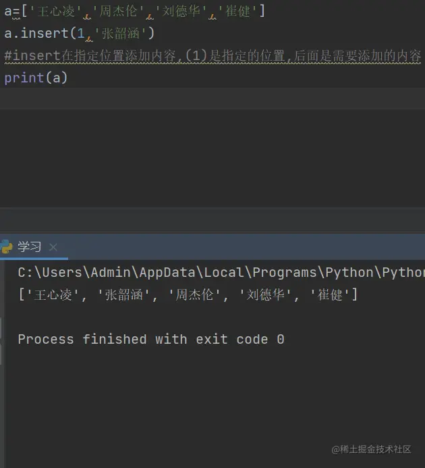Click the printed list output line
This screenshot has height=468, width=425.
[x=188, y=294]
